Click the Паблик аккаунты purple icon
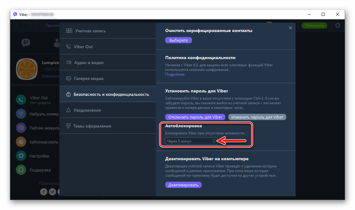This screenshot has width=355, height=210. tap(21, 128)
